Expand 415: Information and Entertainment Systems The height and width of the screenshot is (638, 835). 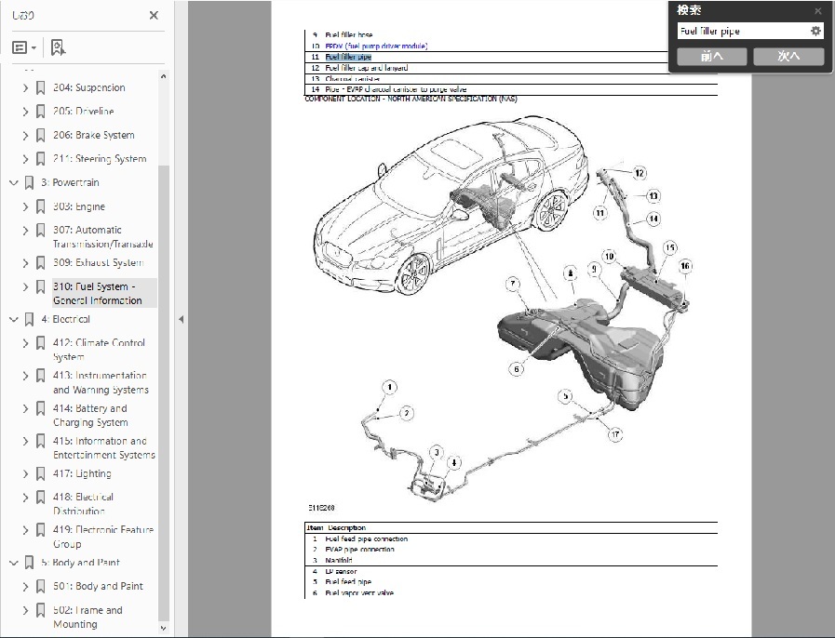point(25,441)
